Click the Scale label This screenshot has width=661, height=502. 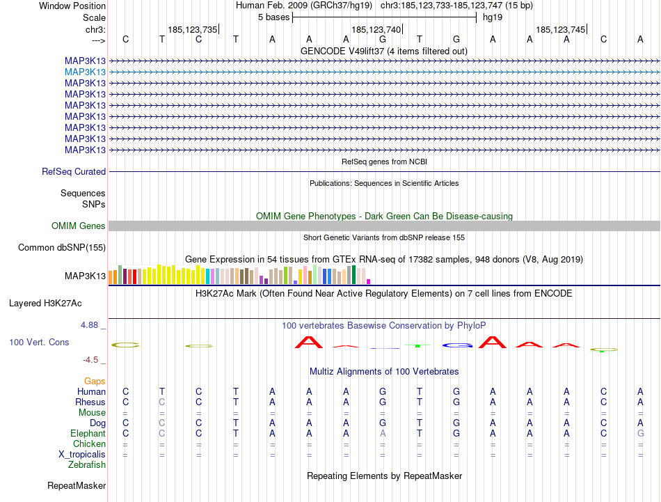pyautogui.click(x=94, y=17)
